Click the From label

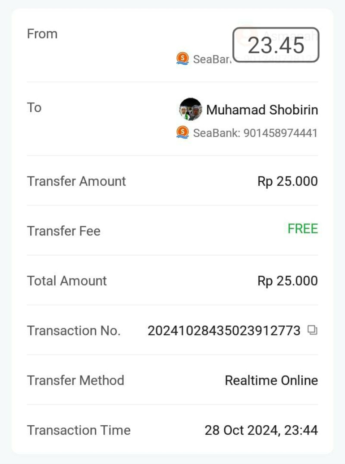pyautogui.click(x=42, y=34)
